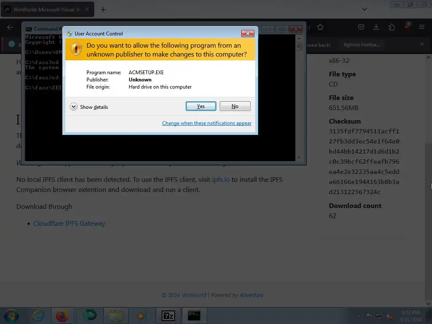Click the Download count value 62
This screenshot has width=432, height=324.
pyautogui.click(x=332, y=216)
